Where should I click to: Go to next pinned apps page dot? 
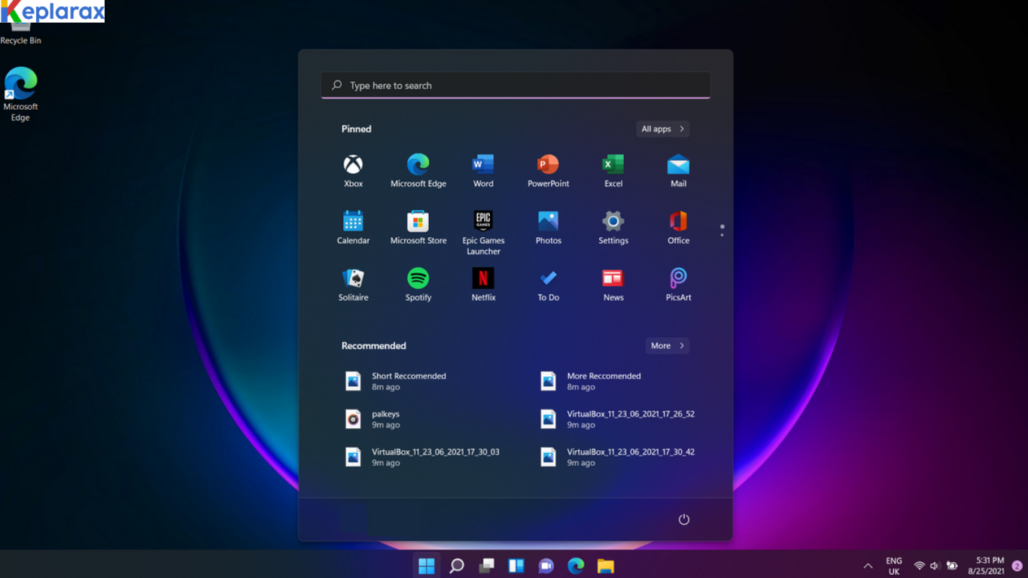(722, 235)
